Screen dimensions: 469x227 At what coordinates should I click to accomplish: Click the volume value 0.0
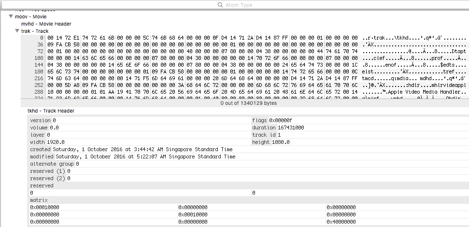[x=55, y=128]
